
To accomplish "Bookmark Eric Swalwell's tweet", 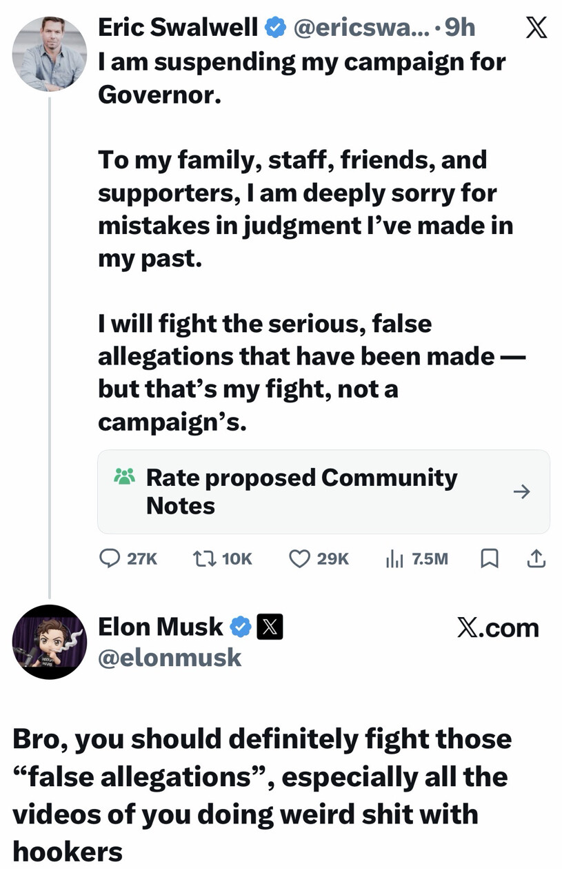I will 489,558.
